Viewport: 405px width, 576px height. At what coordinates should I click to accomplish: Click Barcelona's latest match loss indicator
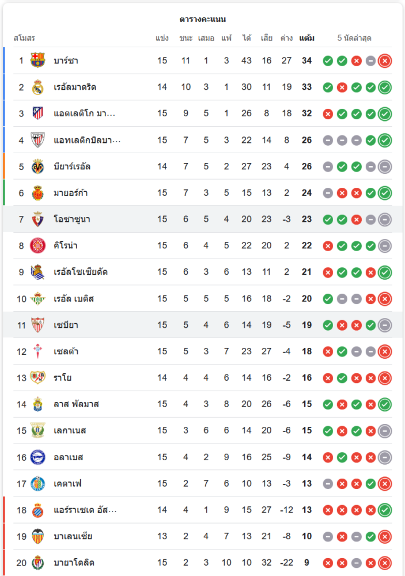click(x=385, y=60)
